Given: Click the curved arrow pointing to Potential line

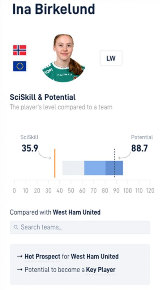Looking at the screenshot, I should pyautogui.click(x=125, y=156).
